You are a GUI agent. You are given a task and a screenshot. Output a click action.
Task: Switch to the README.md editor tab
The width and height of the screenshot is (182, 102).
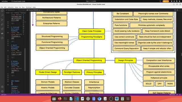coord(11,10)
